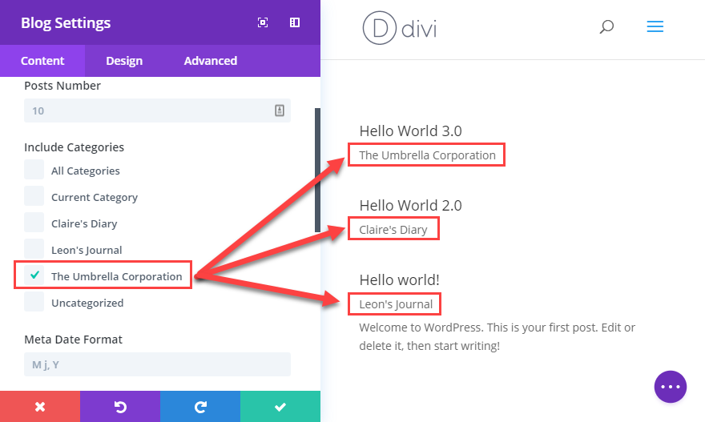The height and width of the screenshot is (422, 705).
Task: Click the Welcome to WordPress excerpt text
Action: [x=497, y=336]
